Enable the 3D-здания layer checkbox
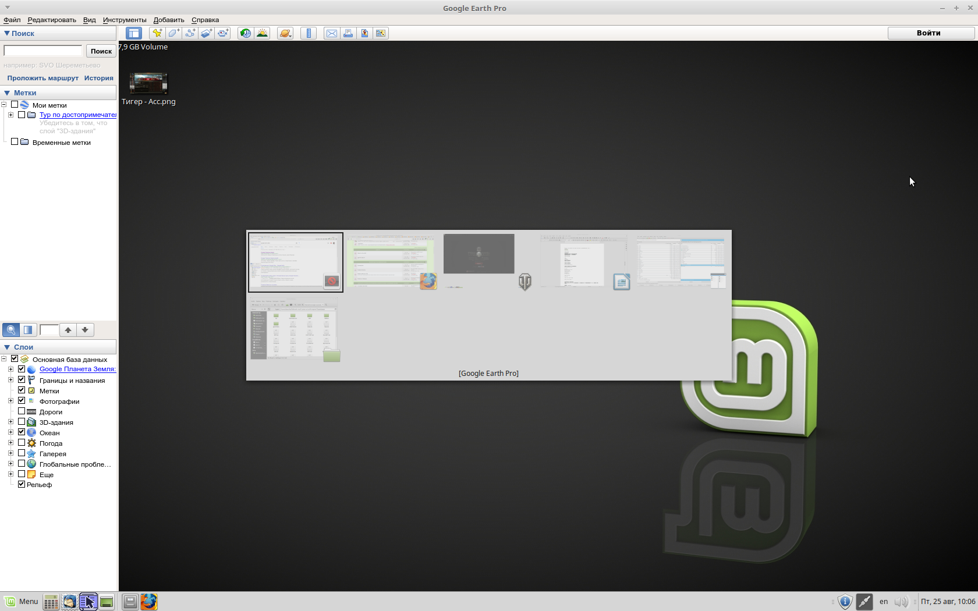 click(x=22, y=422)
